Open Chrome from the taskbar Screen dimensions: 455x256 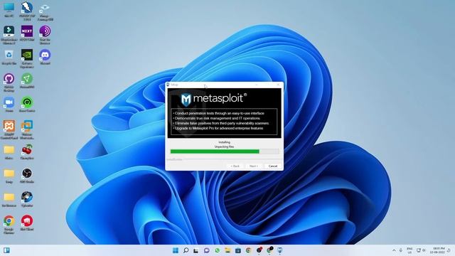click(248, 250)
